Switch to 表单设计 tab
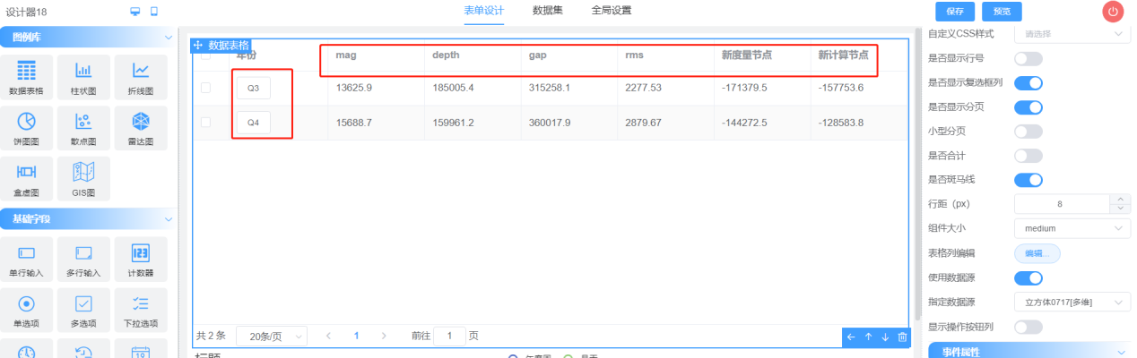The height and width of the screenshot is (358, 1137). click(483, 11)
